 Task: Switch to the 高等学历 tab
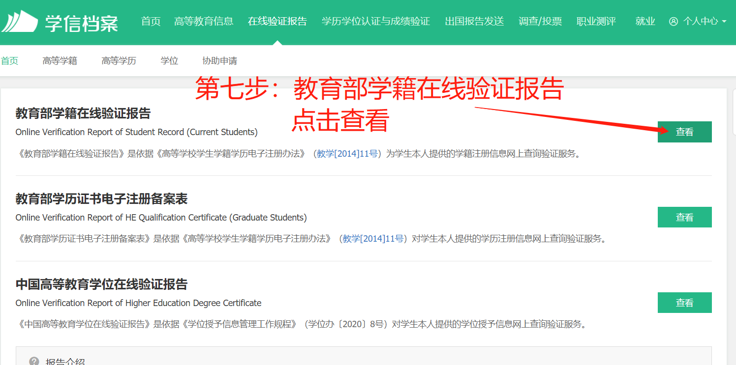[x=119, y=60]
